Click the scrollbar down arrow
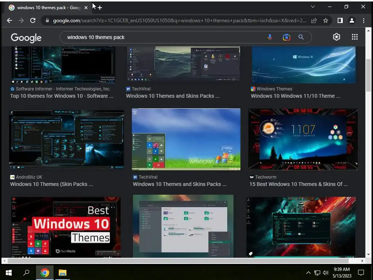This screenshot has width=373, height=280. 368,255
